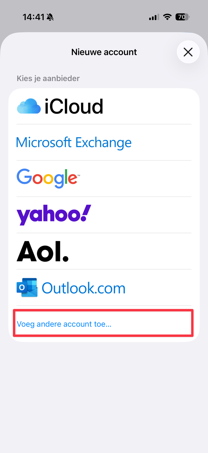The image size is (208, 453).
Task: Tap the empty area below provider list
Action: [104, 396]
